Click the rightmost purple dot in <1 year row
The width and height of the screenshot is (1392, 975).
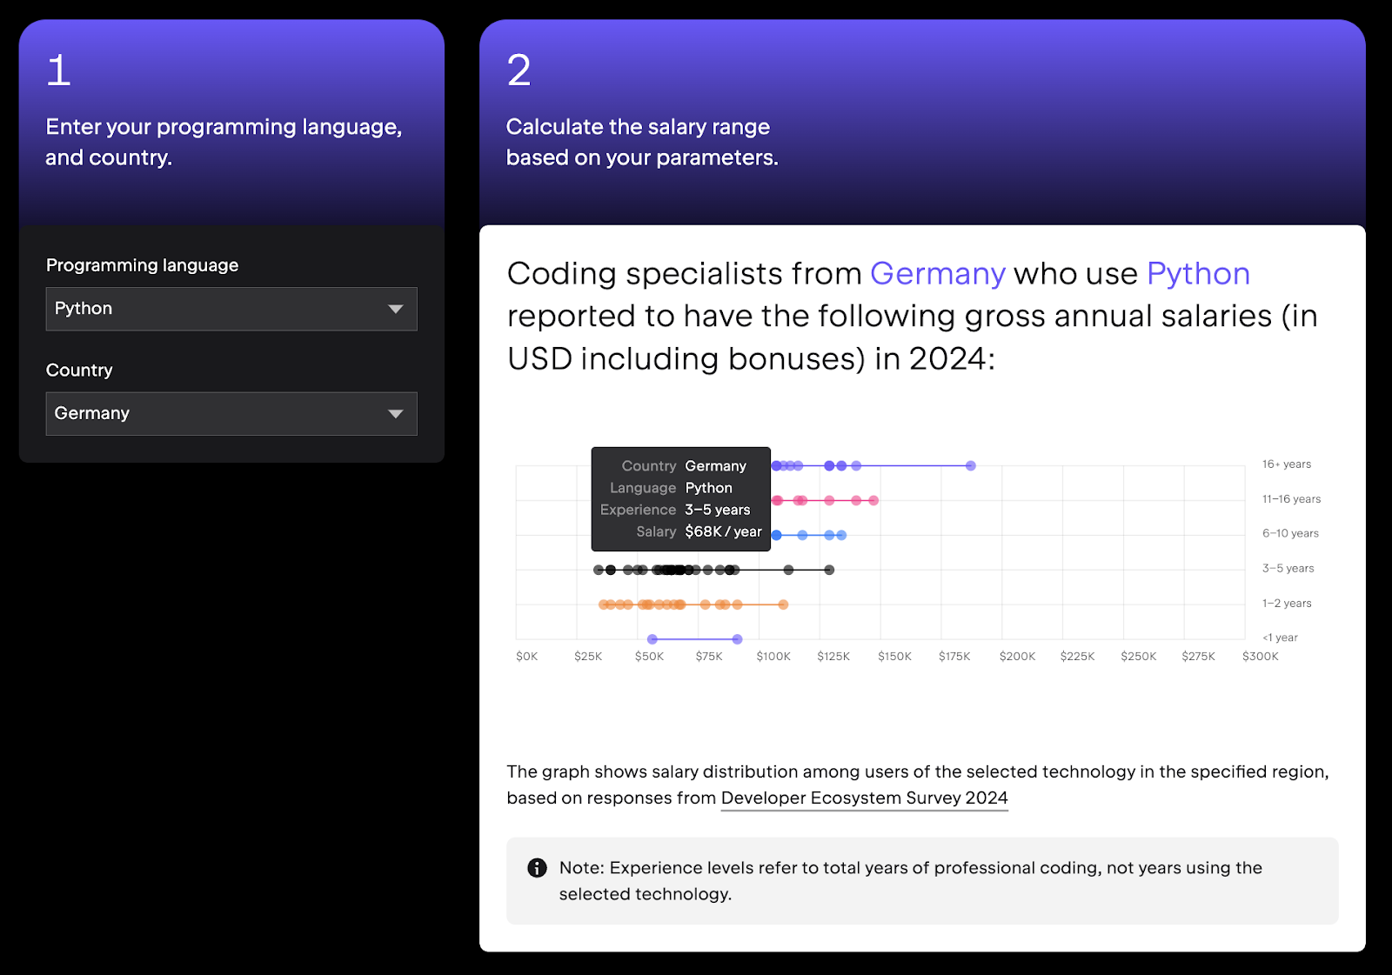(737, 639)
